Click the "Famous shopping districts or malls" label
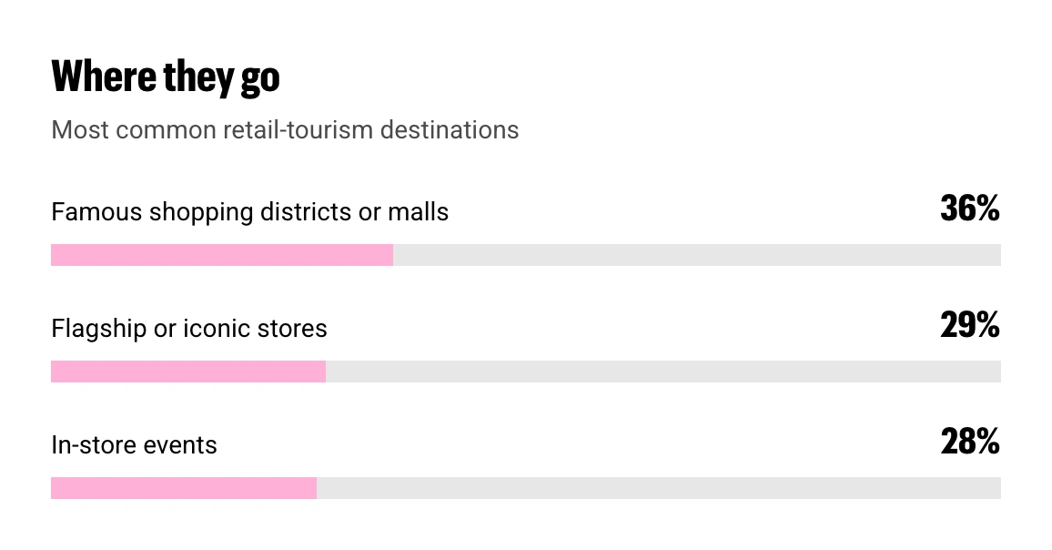 (x=249, y=212)
